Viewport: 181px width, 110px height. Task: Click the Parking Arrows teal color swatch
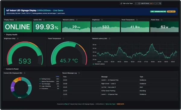click(x=40, y=79)
